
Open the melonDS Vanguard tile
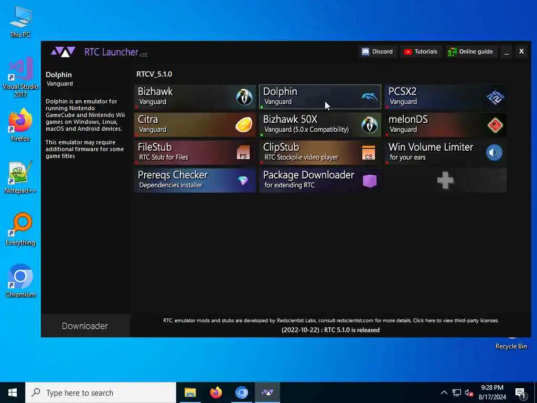coord(446,125)
